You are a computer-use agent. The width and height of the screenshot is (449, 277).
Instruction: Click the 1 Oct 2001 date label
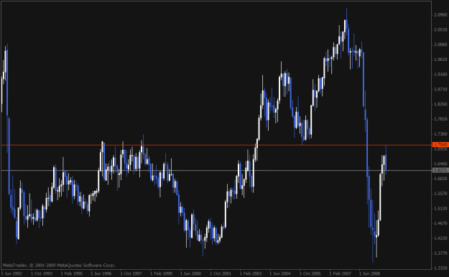[x=221, y=273]
